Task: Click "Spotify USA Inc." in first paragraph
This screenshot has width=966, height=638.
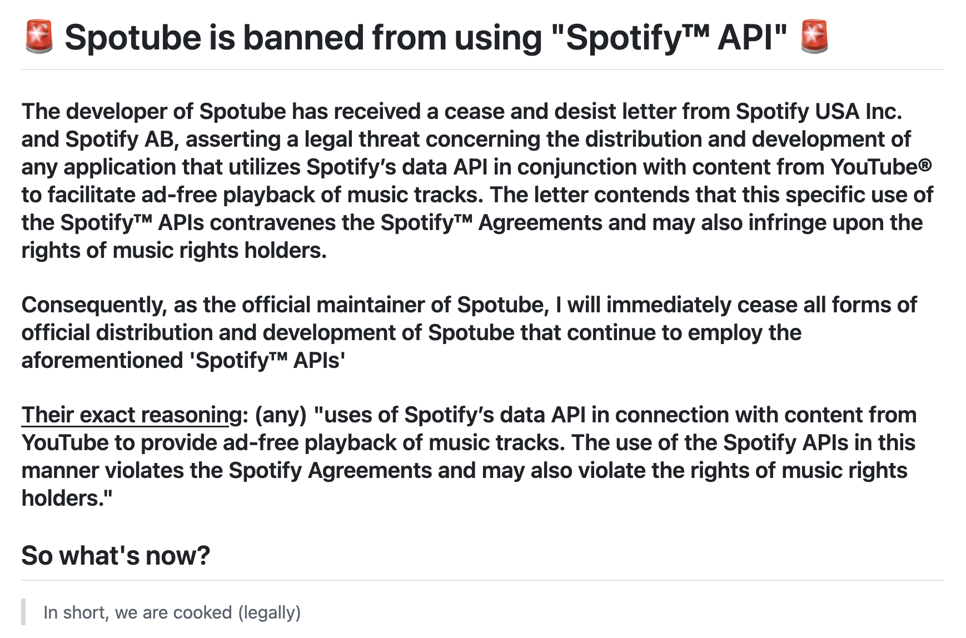Action: click(819, 112)
